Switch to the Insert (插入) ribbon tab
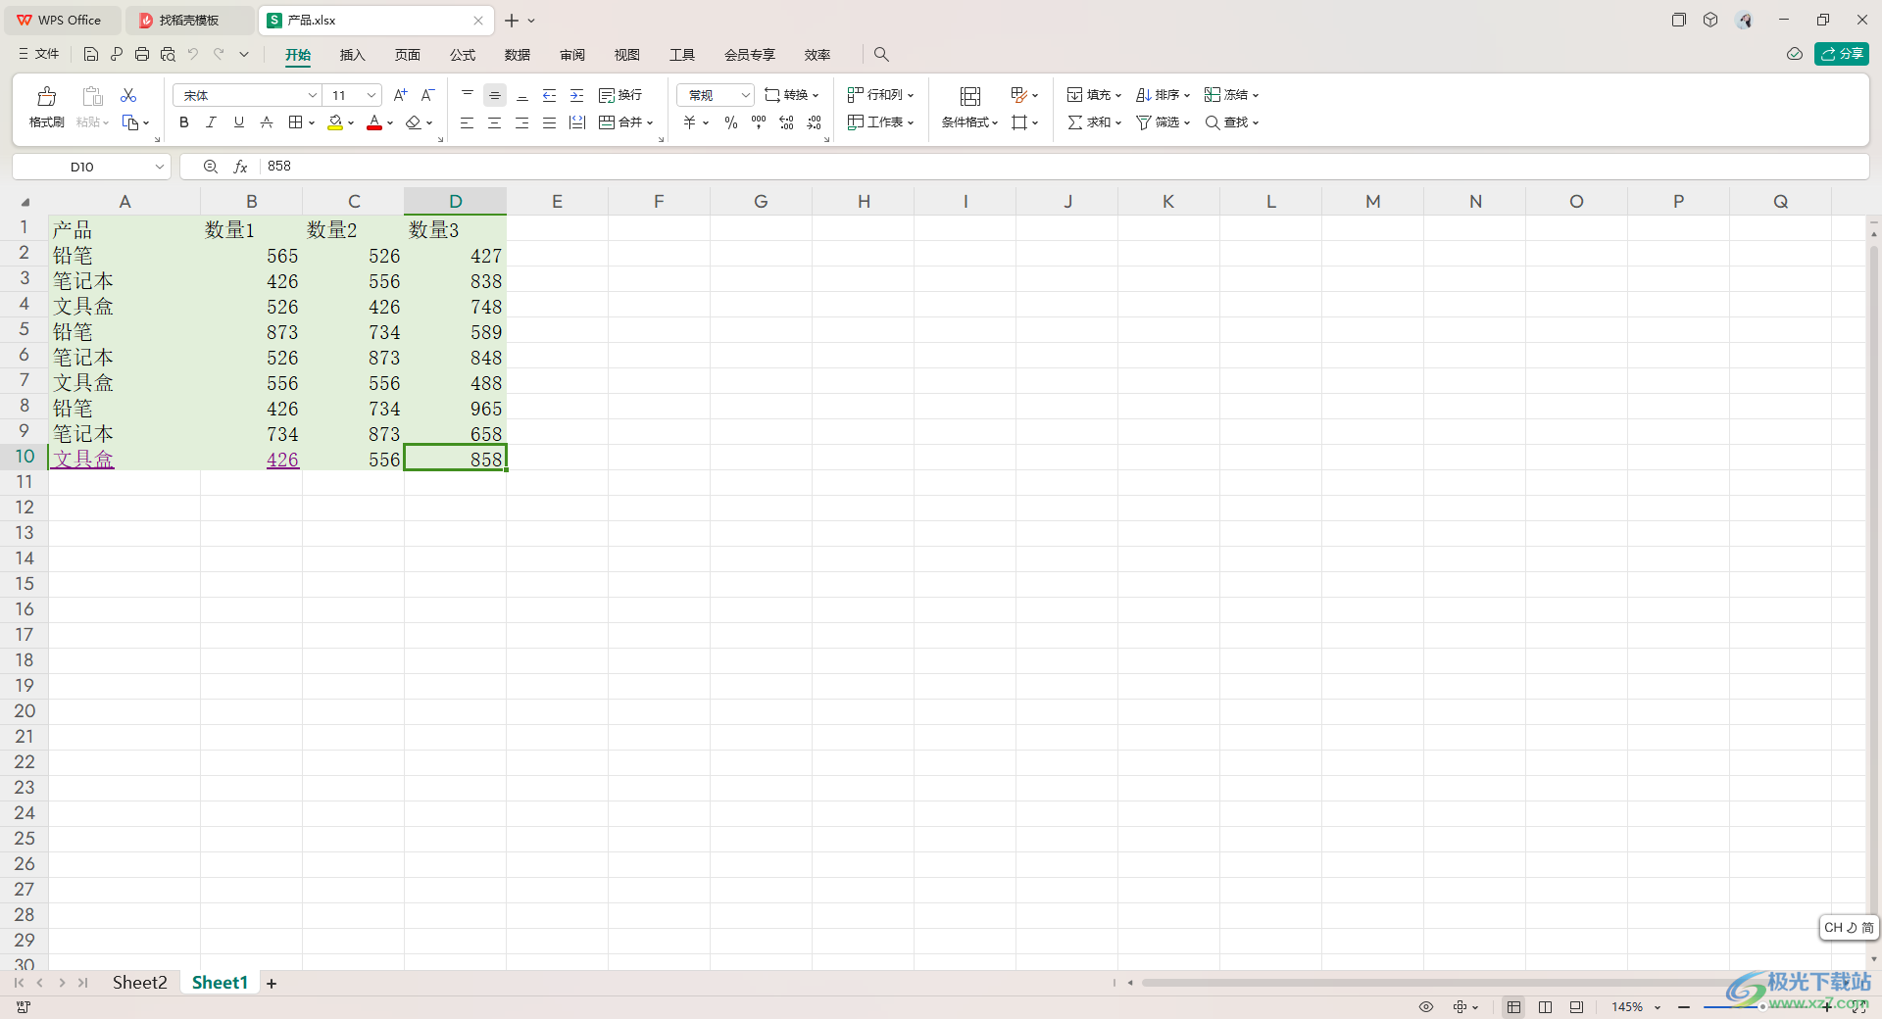1882x1019 pixels. point(352,55)
